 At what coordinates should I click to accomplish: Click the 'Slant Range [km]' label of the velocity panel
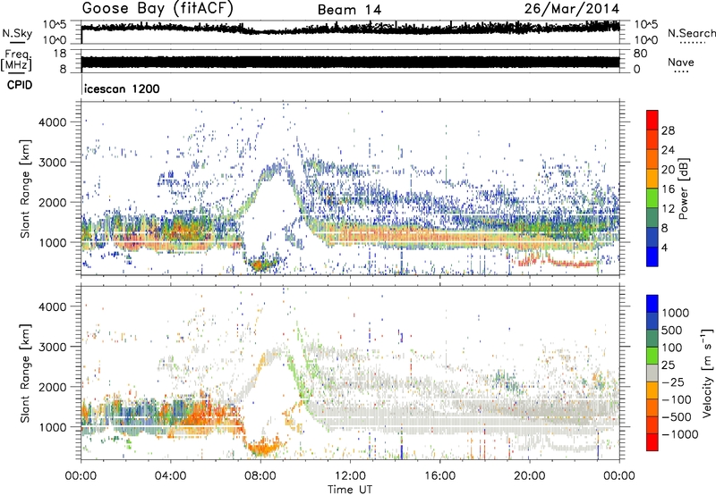25,373
